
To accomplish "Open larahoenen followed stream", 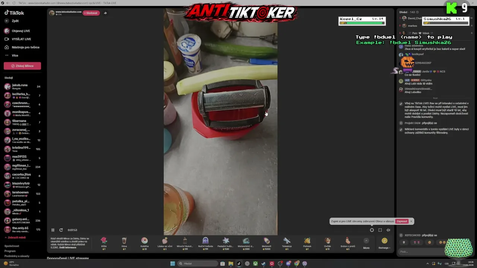I will pyautogui.click(x=22, y=194).
